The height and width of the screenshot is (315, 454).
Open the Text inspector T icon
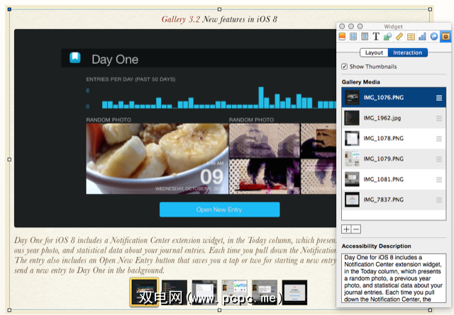[376, 36]
